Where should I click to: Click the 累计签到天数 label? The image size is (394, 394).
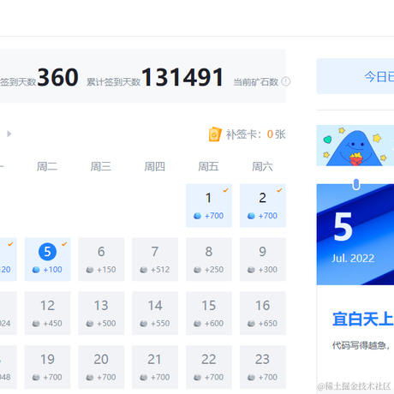coord(113,82)
